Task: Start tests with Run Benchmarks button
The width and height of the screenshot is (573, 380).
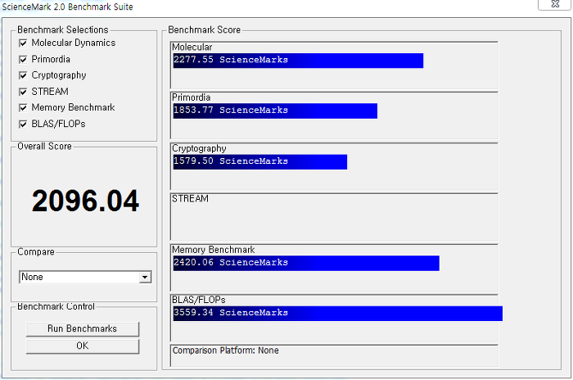Action: coord(83,328)
